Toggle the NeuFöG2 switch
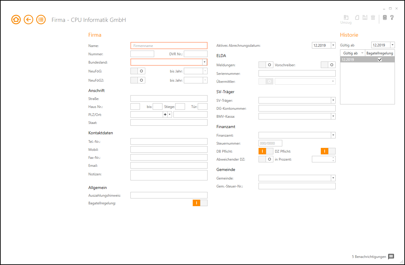 138,80
